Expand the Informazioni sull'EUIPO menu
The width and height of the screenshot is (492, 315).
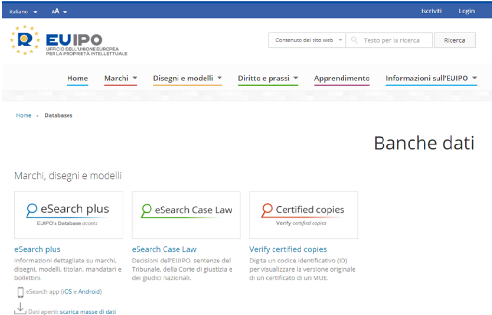tap(431, 78)
